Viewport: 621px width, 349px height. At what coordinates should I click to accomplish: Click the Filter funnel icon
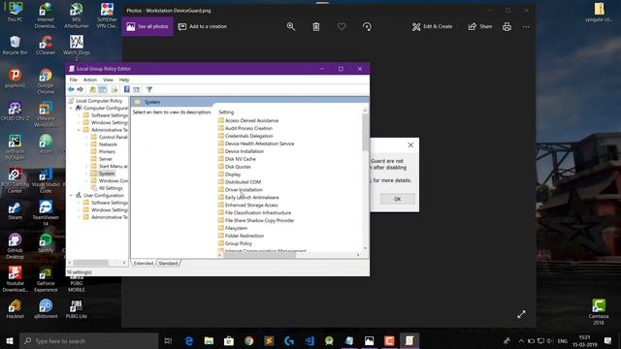149,89
